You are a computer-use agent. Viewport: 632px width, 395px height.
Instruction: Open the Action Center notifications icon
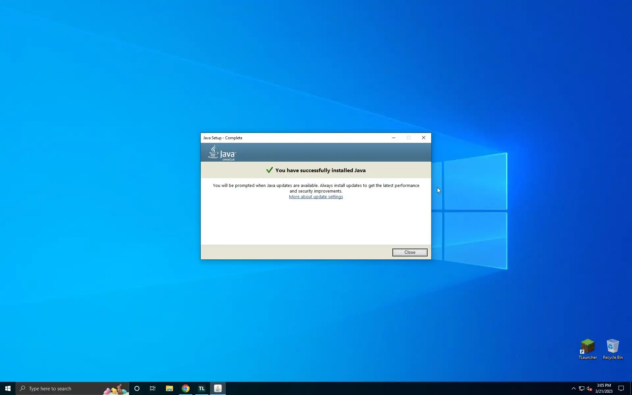pos(621,388)
